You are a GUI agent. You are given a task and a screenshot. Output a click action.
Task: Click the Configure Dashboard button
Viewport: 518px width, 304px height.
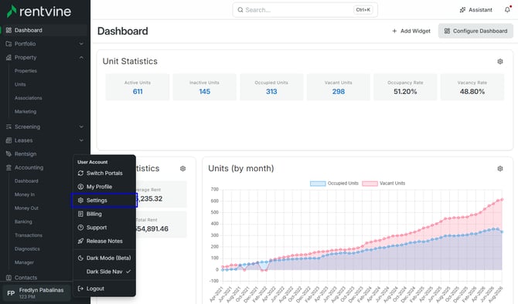pos(475,31)
